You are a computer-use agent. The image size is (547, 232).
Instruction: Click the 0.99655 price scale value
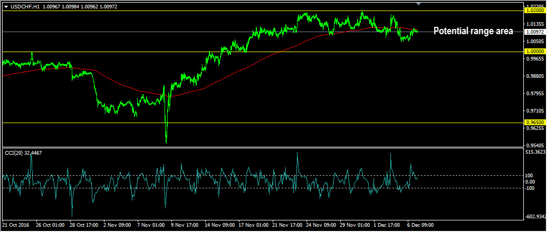(x=534, y=59)
